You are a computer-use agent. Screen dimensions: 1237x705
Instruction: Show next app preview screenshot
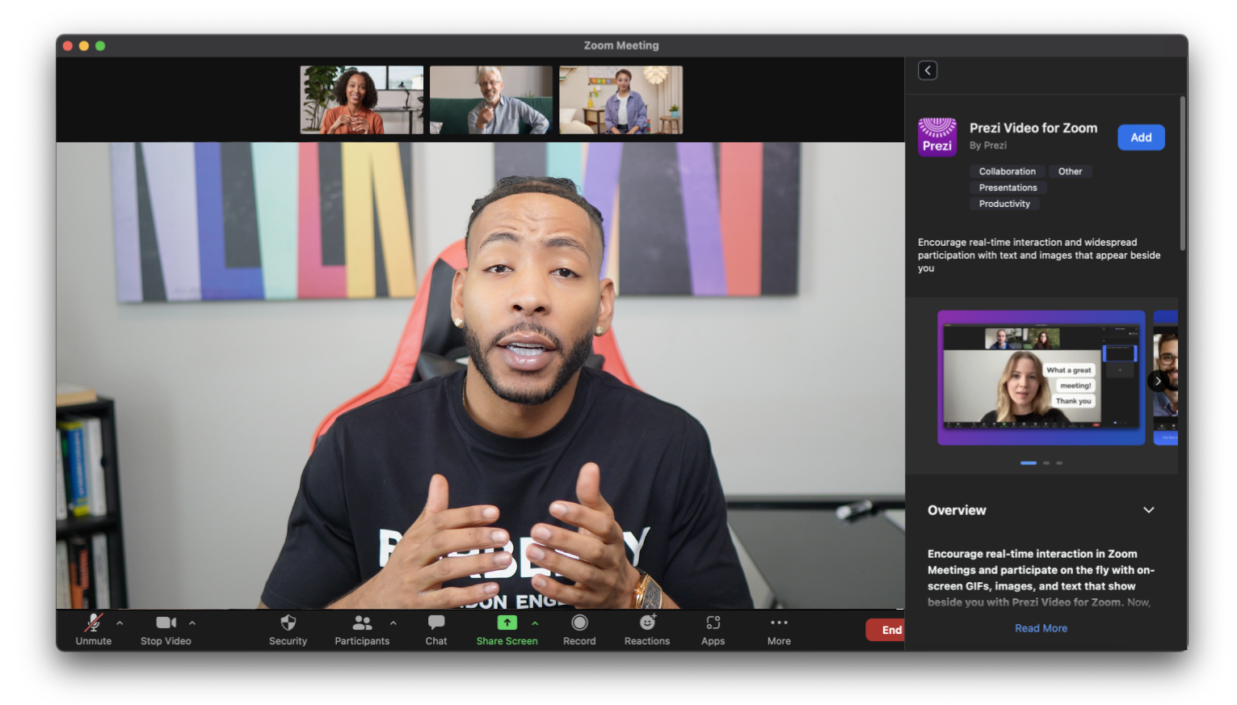[1158, 381]
